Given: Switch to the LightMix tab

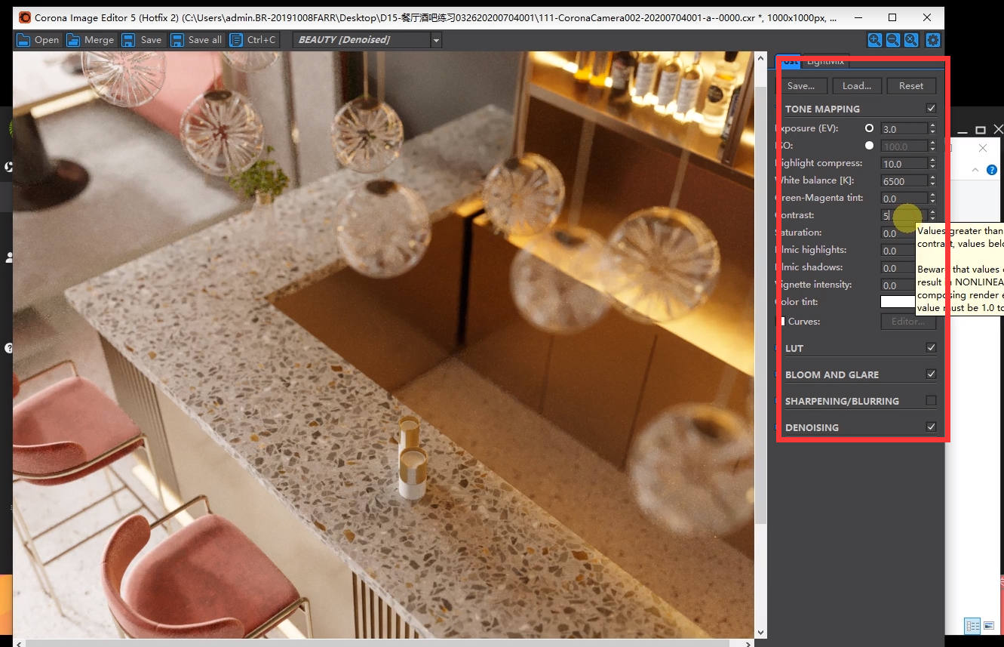Looking at the screenshot, I should click(x=825, y=60).
